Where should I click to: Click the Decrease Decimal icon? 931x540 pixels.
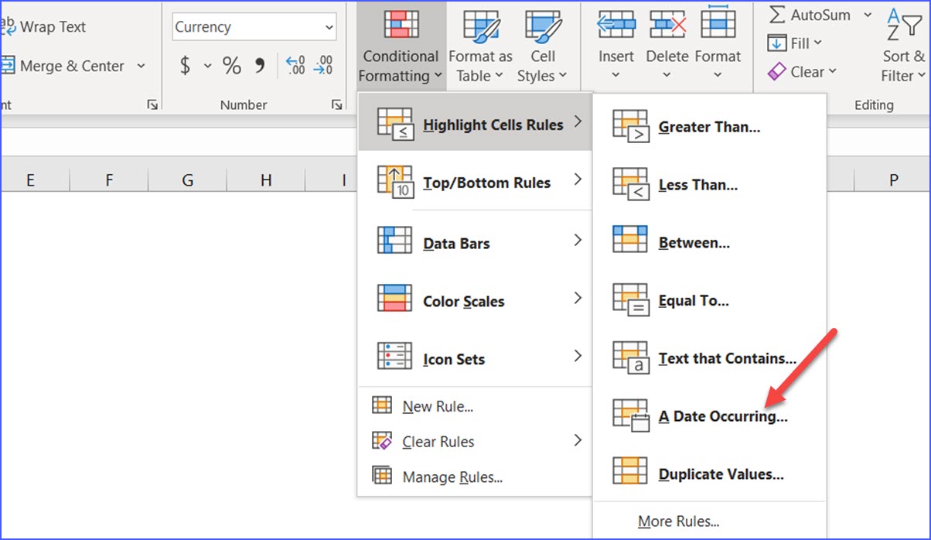point(322,66)
